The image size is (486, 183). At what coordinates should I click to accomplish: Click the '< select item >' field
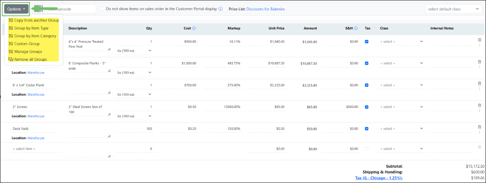(x=35, y=149)
